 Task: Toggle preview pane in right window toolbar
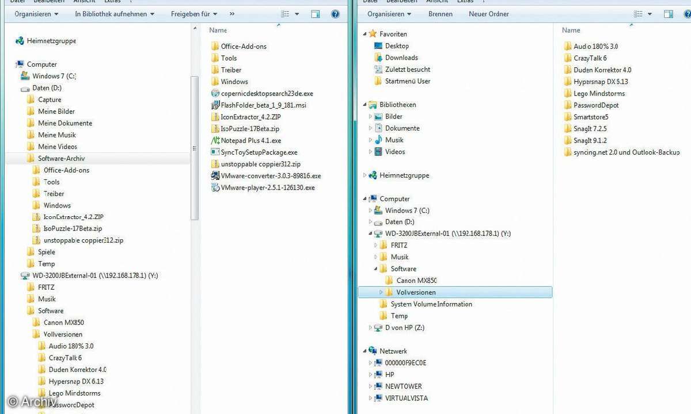pos(669,14)
